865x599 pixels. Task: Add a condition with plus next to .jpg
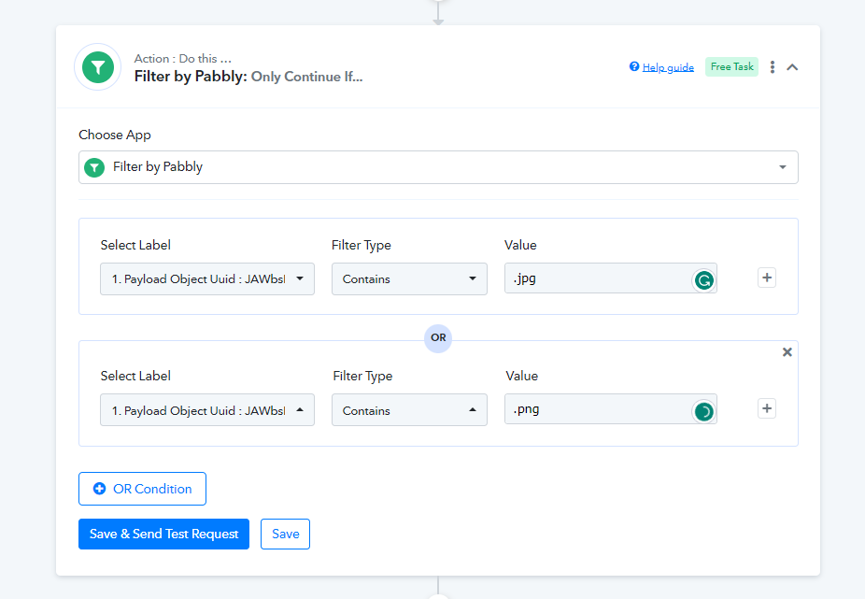tap(767, 278)
